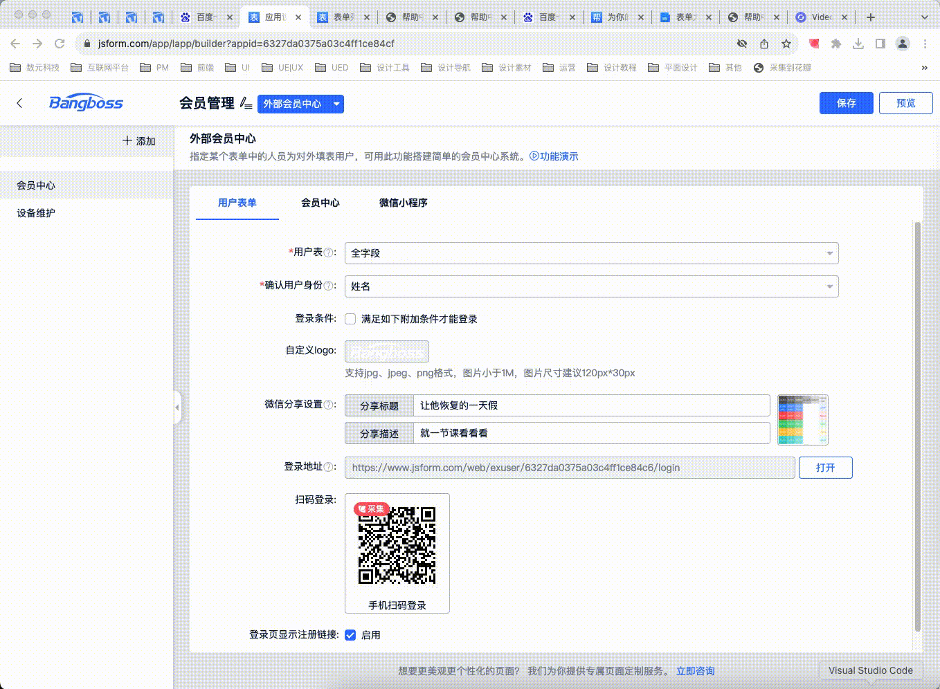Click the back arrow beside Bangboss logo
The image size is (940, 689).
coord(19,103)
